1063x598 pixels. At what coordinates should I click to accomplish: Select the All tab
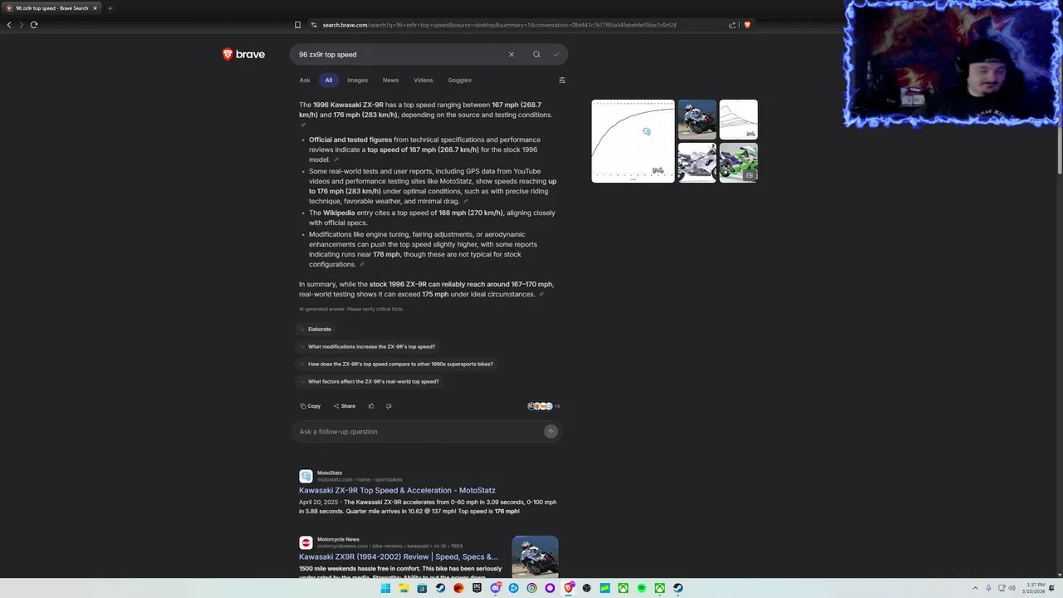(x=329, y=81)
